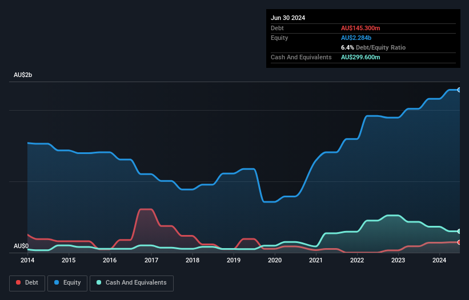Click the 2017 x-axis label

(x=151, y=260)
